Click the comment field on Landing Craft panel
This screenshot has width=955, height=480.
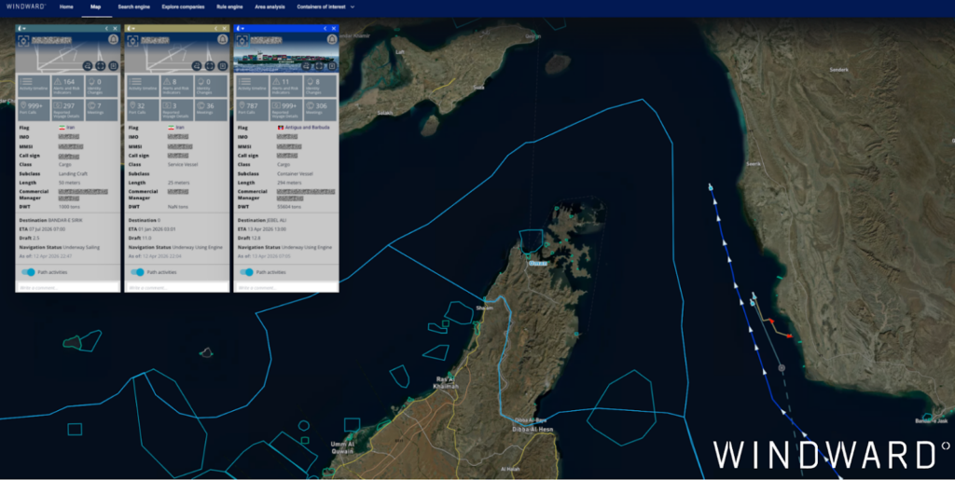pos(67,287)
